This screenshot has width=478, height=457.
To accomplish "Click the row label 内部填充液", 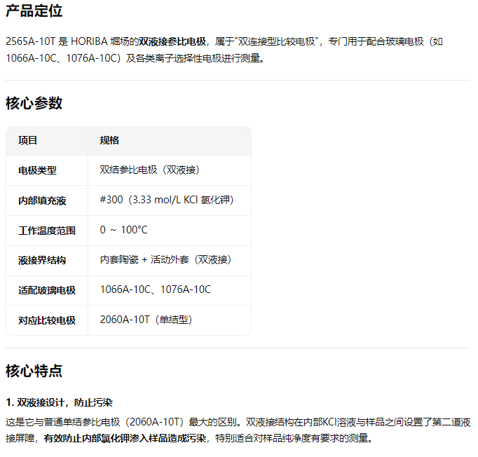I will 42,200.
